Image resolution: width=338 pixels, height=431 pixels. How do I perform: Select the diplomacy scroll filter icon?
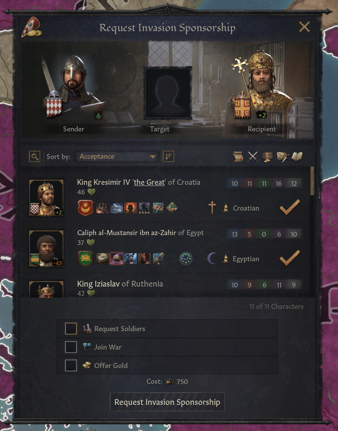pos(238,157)
